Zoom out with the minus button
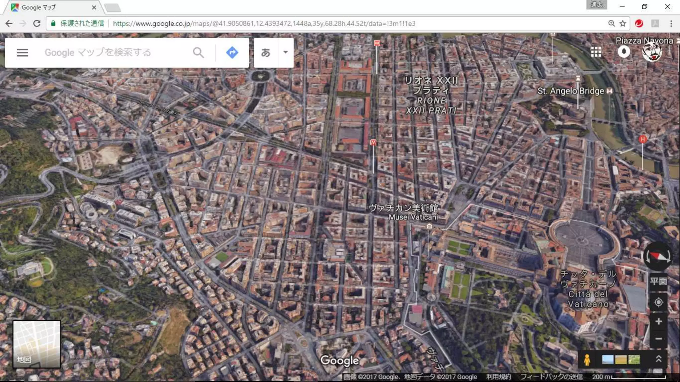The image size is (680, 382). [x=658, y=339]
